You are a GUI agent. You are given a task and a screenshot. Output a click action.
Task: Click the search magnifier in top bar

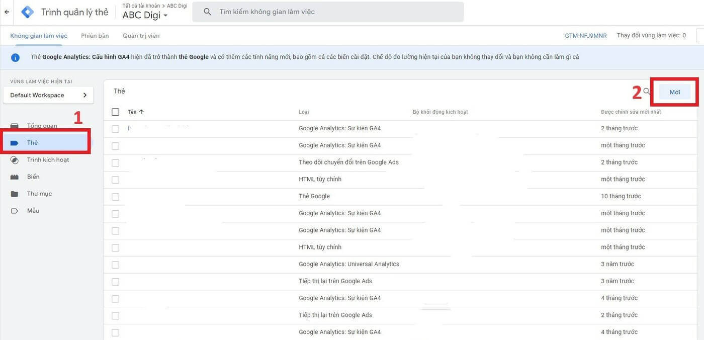point(207,12)
